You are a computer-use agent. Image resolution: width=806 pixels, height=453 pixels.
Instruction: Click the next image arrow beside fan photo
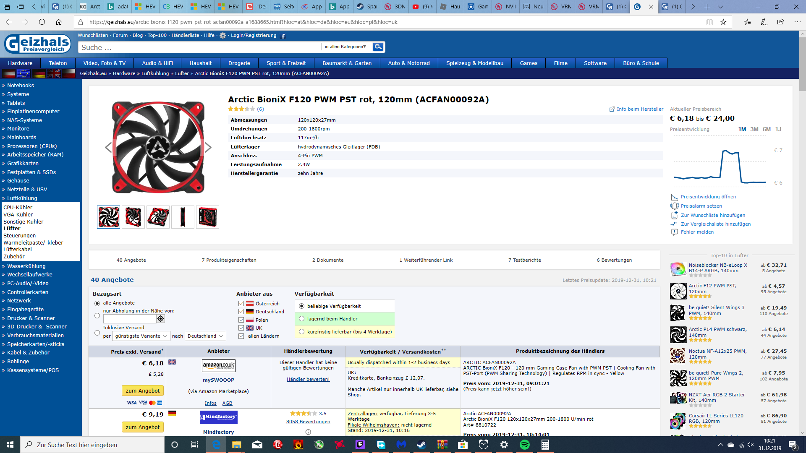point(208,147)
